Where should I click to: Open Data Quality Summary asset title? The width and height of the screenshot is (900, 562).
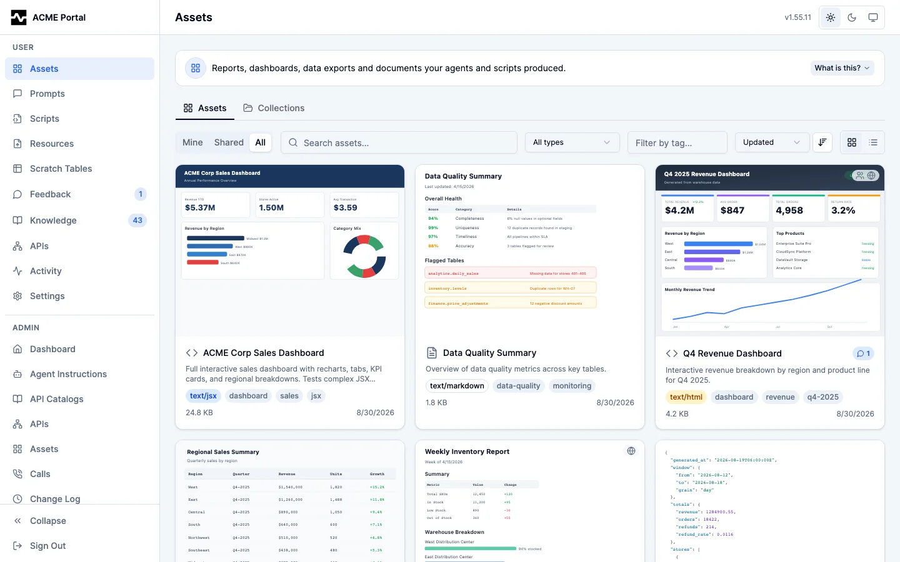[489, 353]
